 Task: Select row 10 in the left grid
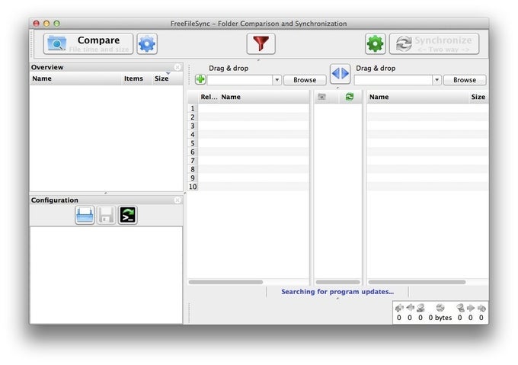[248, 187]
